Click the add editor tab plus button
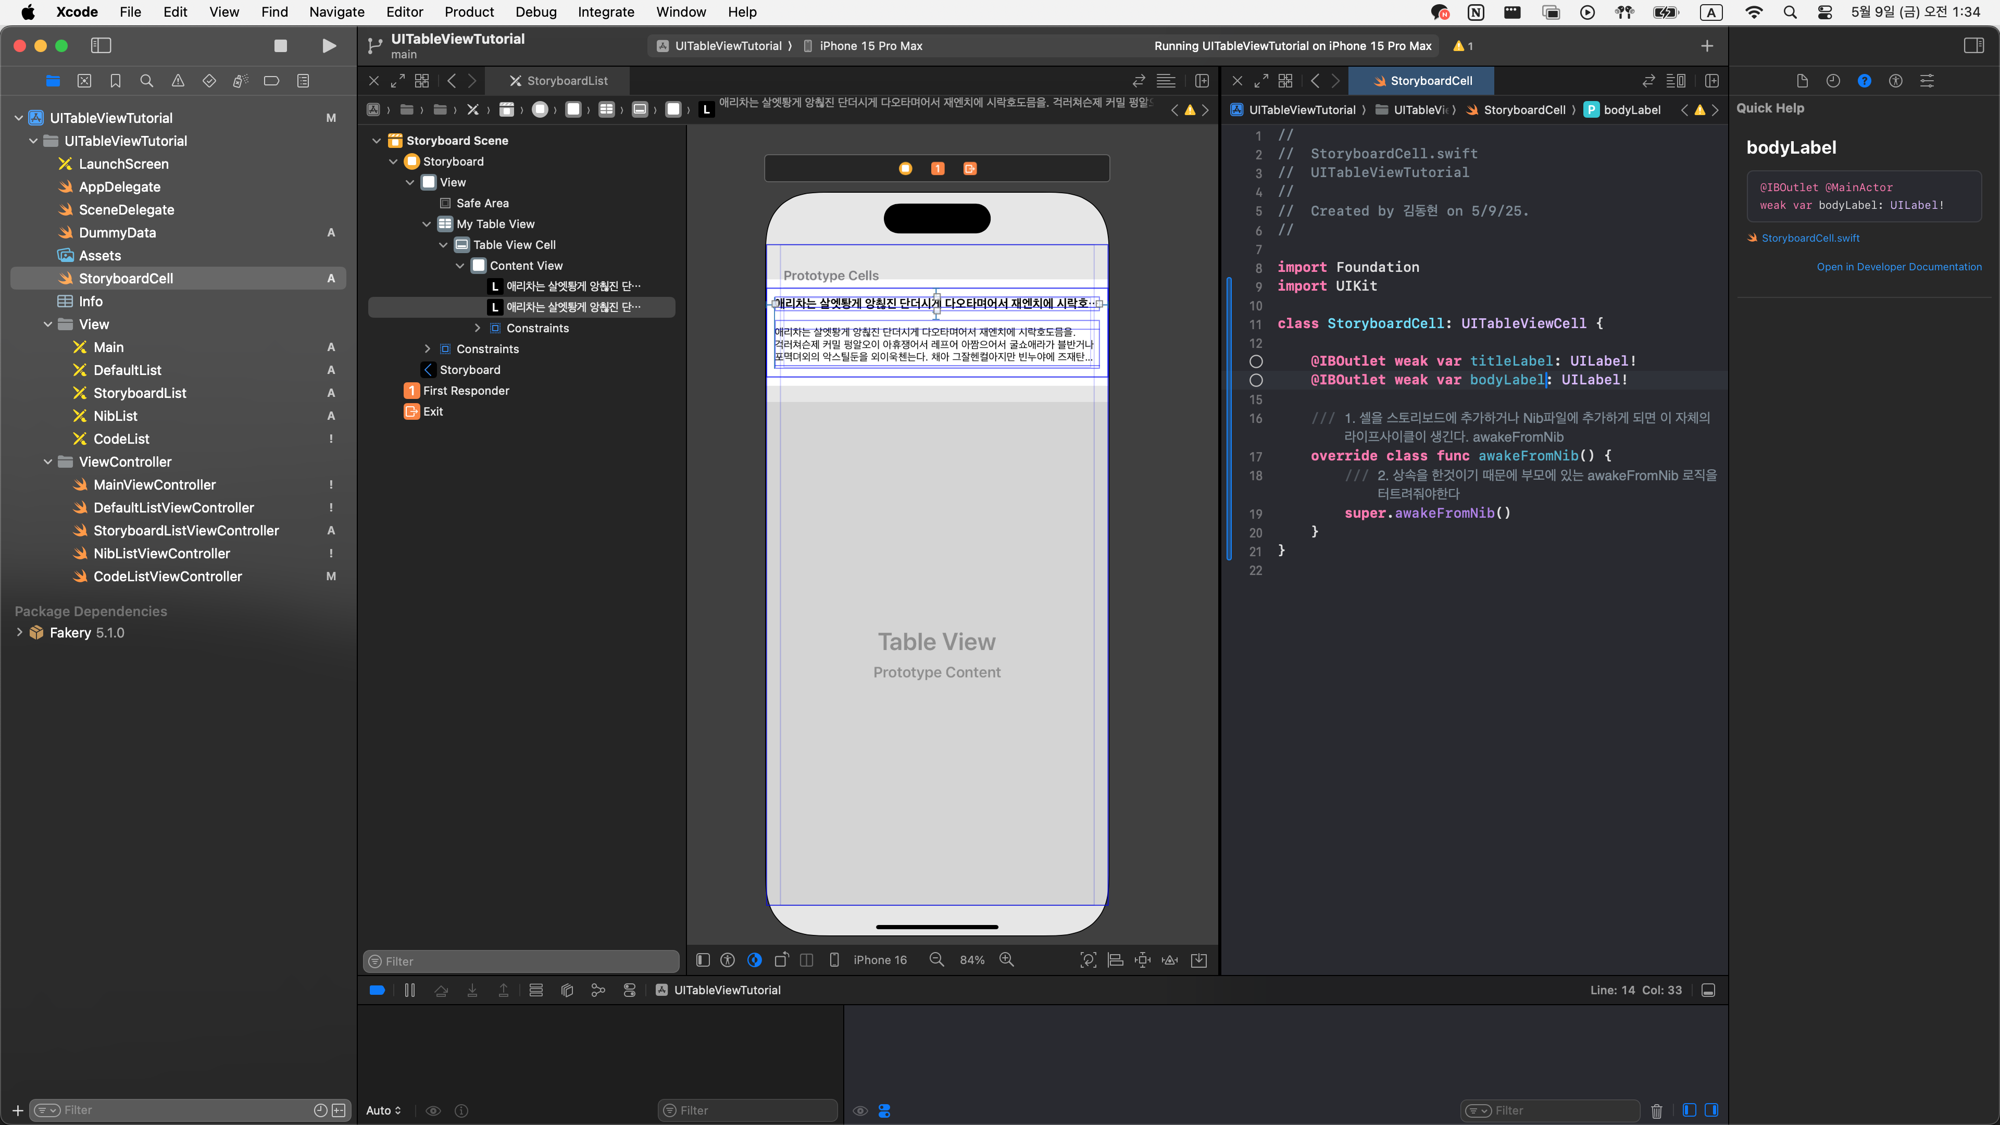The height and width of the screenshot is (1125, 2000). pos(1707,46)
